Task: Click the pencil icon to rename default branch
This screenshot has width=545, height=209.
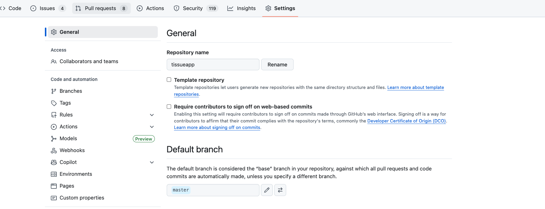Action: pyautogui.click(x=267, y=190)
